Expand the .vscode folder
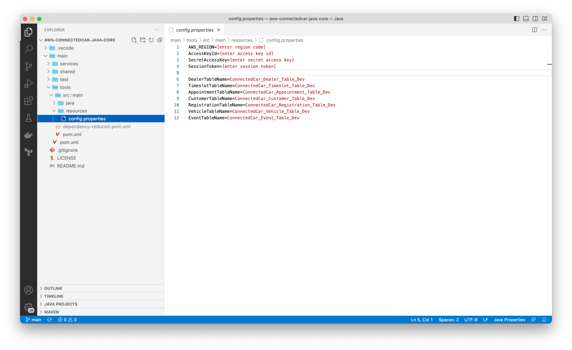This screenshot has height=350, width=572. pyautogui.click(x=101, y=48)
